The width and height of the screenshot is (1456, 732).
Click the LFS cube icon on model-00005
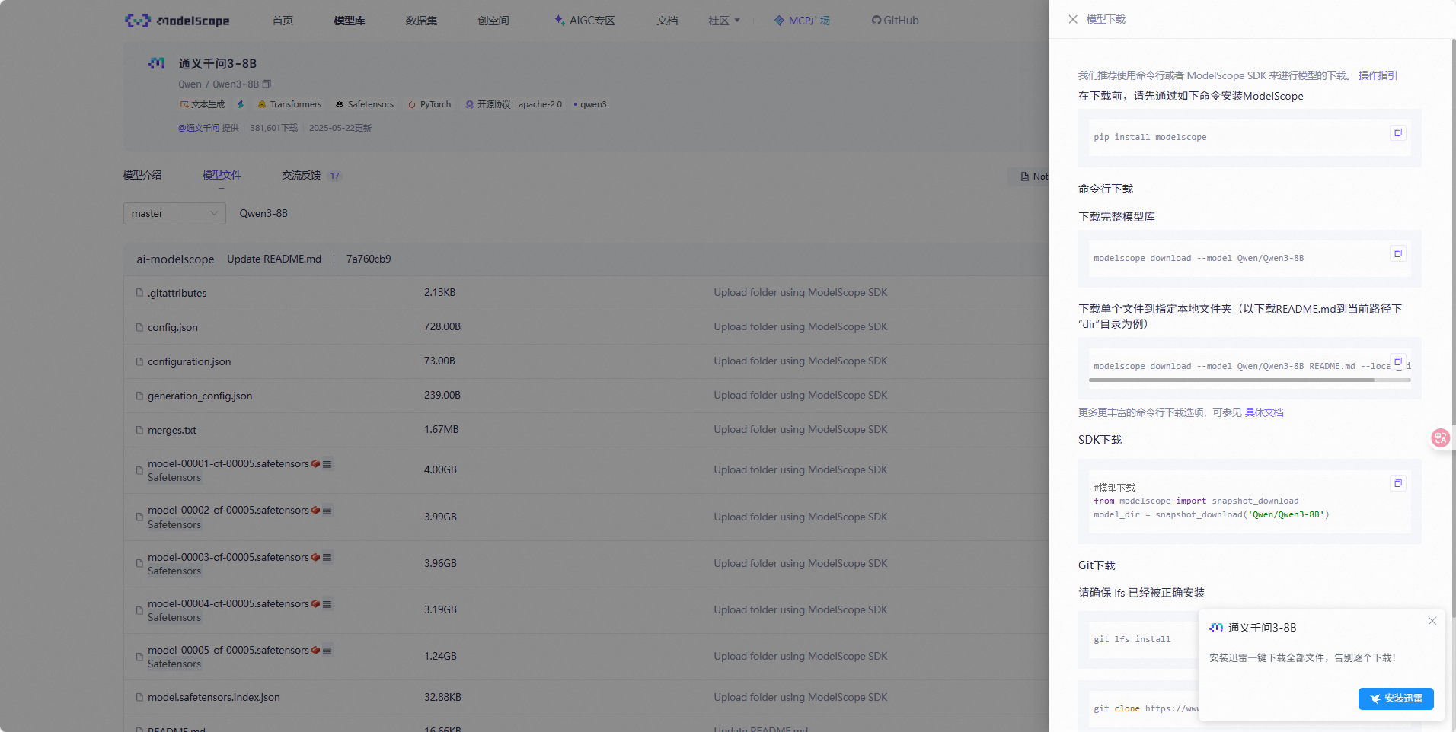tap(315, 650)
